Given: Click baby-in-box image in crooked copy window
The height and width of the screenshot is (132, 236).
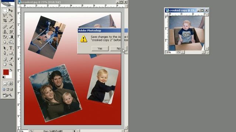Looking at the screenshot, I should click(187, 33).
